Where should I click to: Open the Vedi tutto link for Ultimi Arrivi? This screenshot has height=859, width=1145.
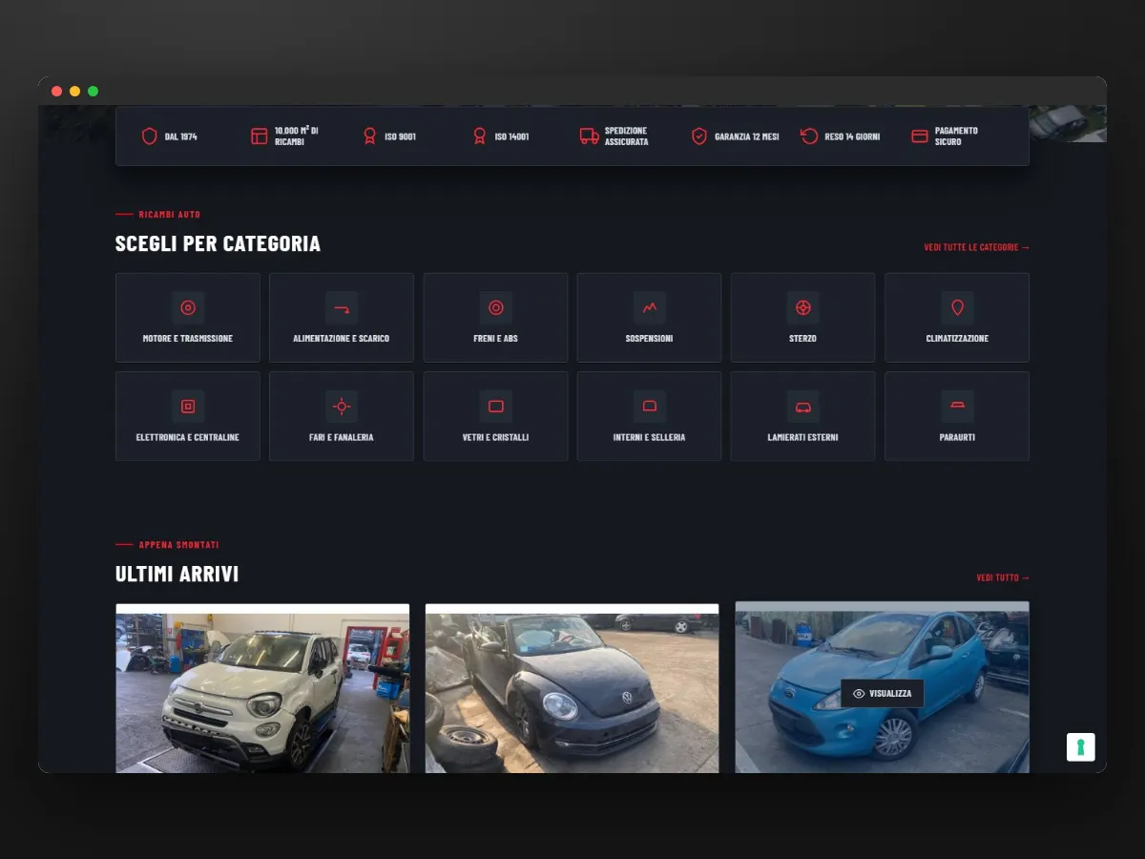pyautogui.click(x=1003, y=577)
